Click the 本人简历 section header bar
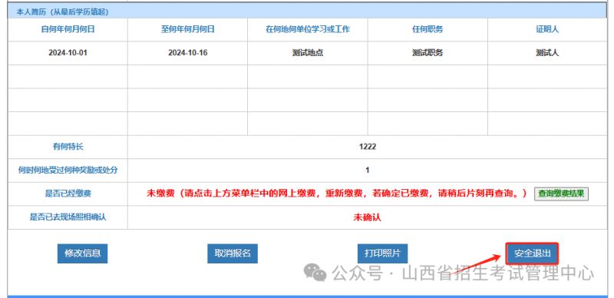Screen dimensions: 614x298 tap(307, 12)
